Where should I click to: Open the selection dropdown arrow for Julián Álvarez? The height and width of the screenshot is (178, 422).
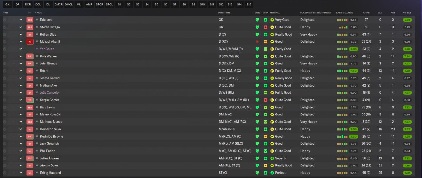pyautogui.click(x=21, y=158)
